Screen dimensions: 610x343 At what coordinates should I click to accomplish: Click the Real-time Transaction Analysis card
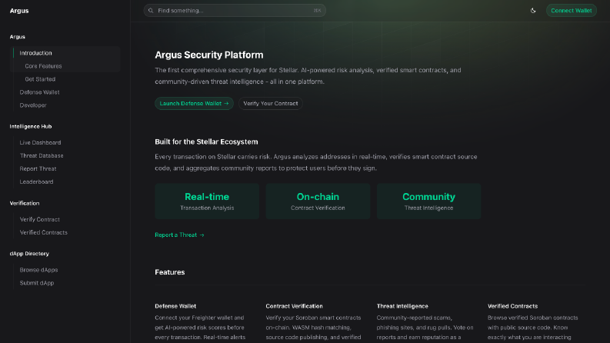coord(207,201)
